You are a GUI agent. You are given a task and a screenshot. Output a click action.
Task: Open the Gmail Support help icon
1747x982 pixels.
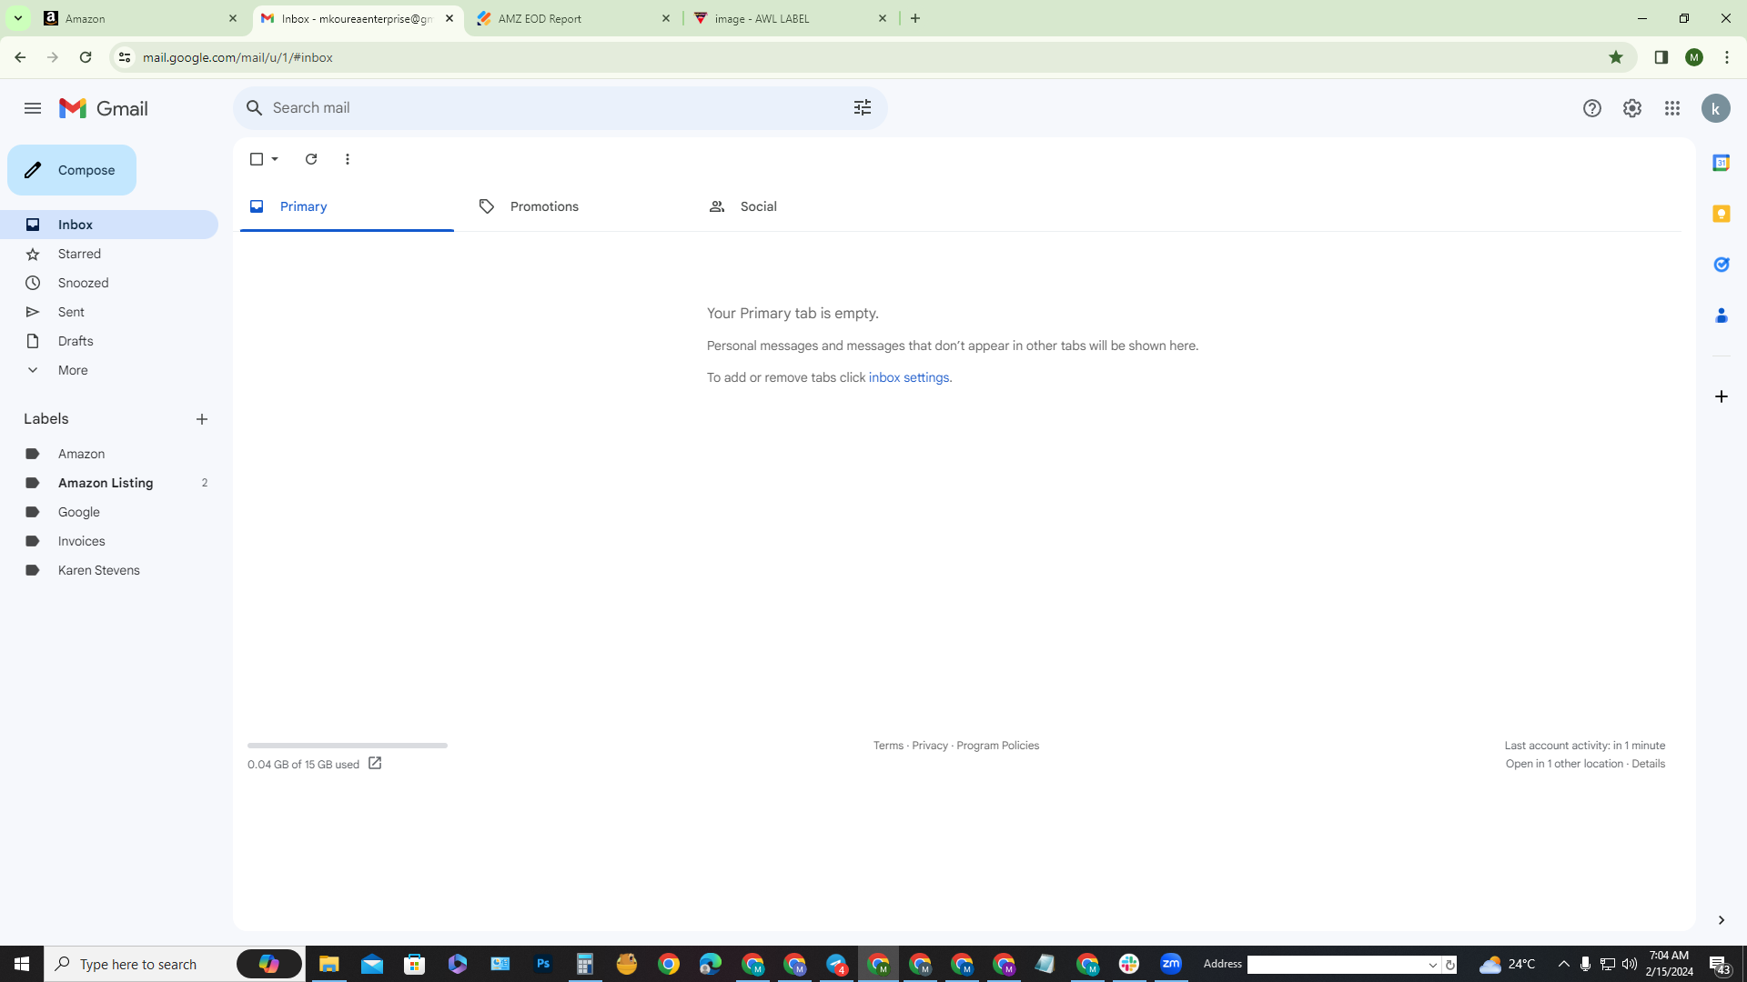tap(1592, 108)
